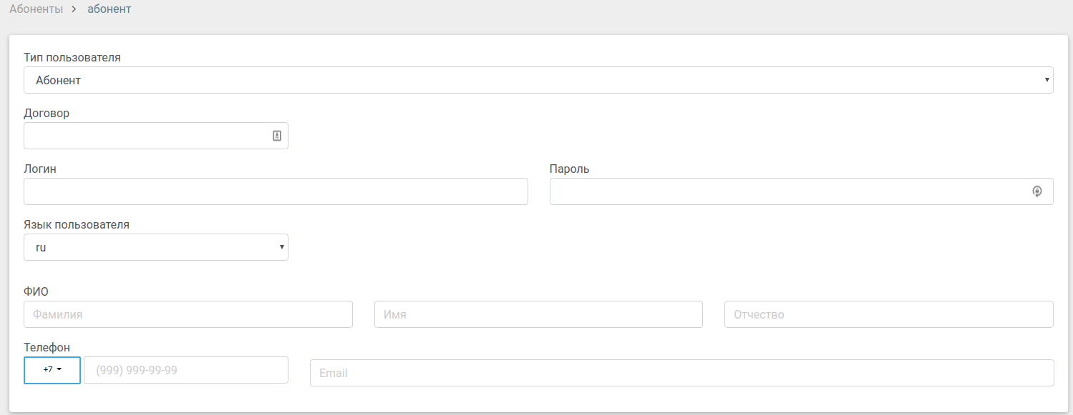1073x415 pixels.
Task: Click the Язык пользователя label text
Action: pos(77,224)
